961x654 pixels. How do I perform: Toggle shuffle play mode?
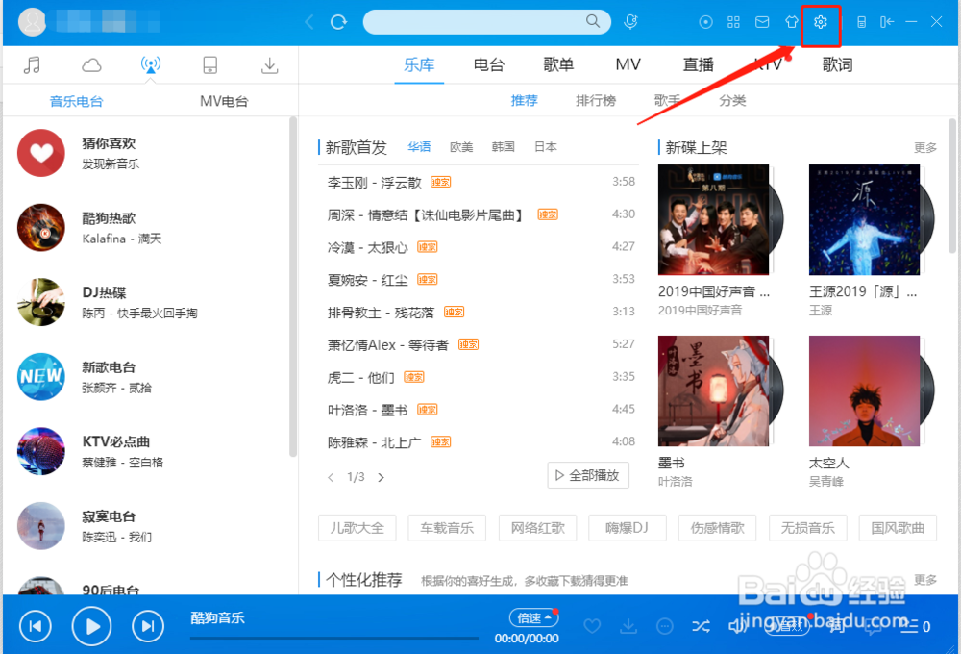(701, 626)
